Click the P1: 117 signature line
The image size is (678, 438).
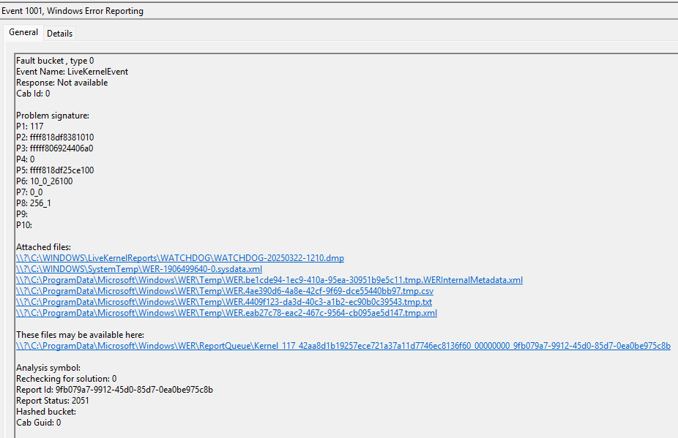30,127
